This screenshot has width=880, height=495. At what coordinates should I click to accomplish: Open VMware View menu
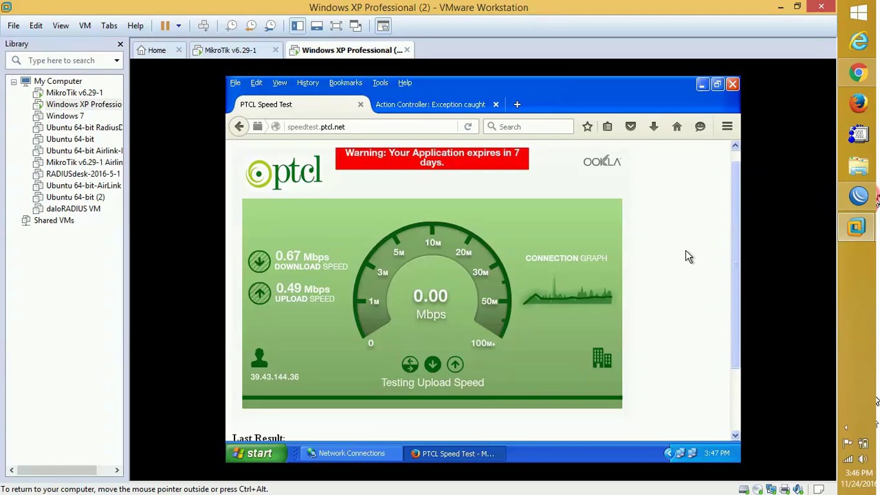60,25
